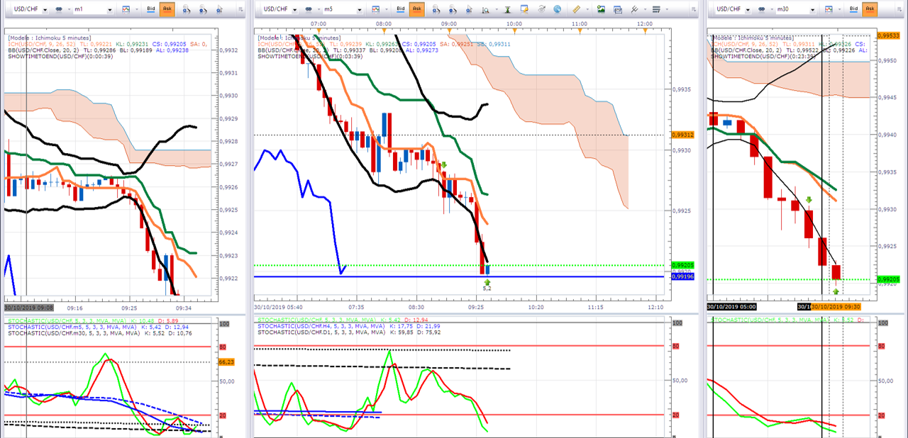Expand the arrow beside the ruler tool in m5 toolbar
The width and height of the screenshot is (908, 438).
point(587,9)
